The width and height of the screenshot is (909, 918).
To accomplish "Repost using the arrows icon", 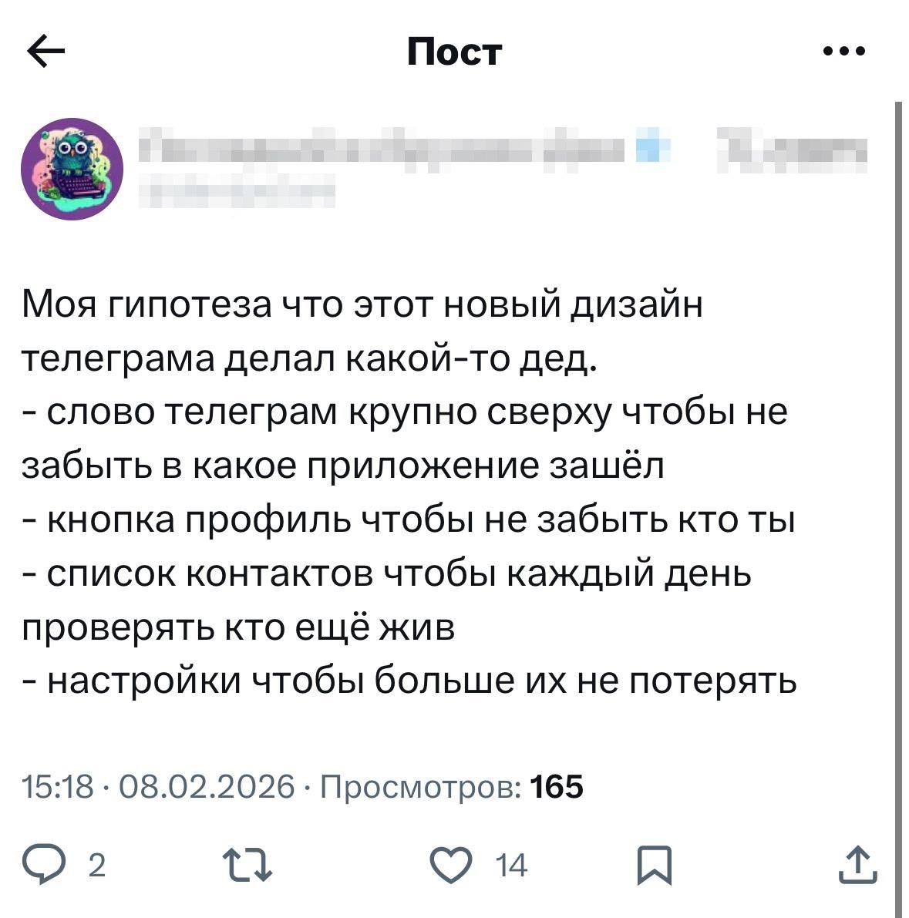I will 247,866.
